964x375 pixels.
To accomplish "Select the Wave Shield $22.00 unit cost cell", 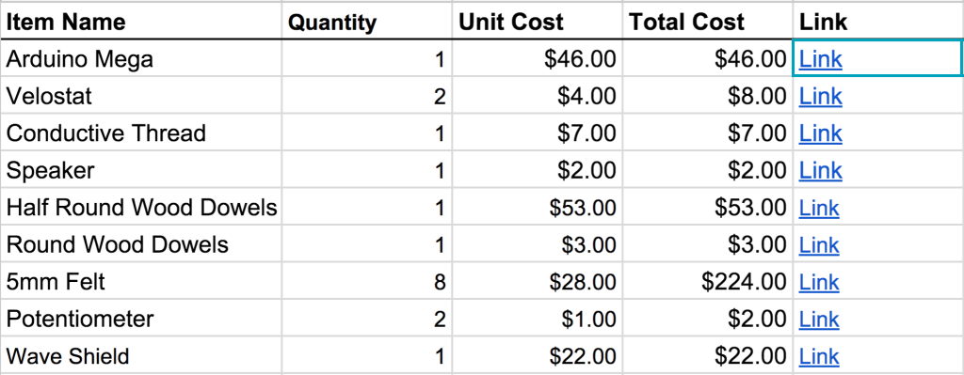I will (537, 356).
